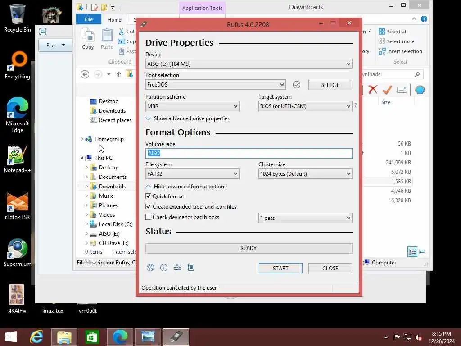Open Everything desktop shortcut

coord(18,65)
